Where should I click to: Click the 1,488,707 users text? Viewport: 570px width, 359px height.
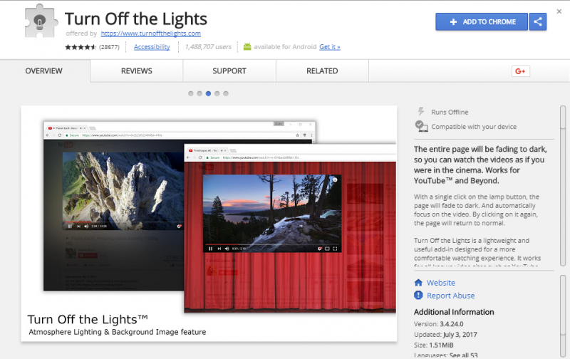(x=208, y=47)
